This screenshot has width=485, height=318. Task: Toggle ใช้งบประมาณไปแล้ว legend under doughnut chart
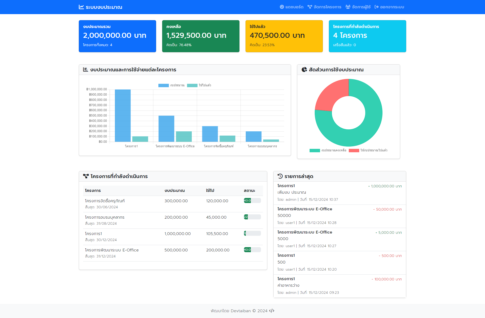[x=368, y=150]
